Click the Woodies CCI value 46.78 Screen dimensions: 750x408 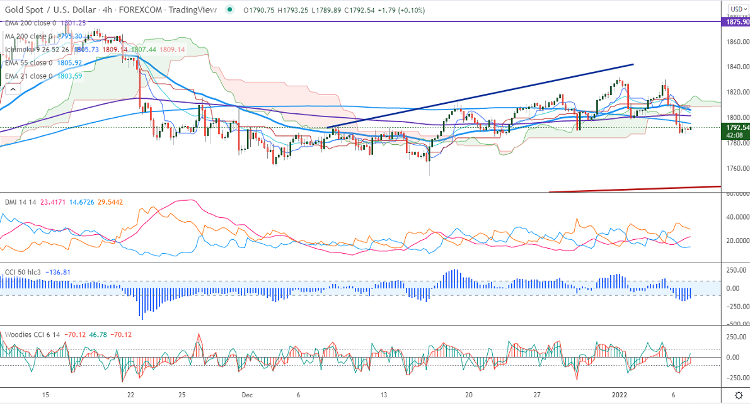(98, 335)
